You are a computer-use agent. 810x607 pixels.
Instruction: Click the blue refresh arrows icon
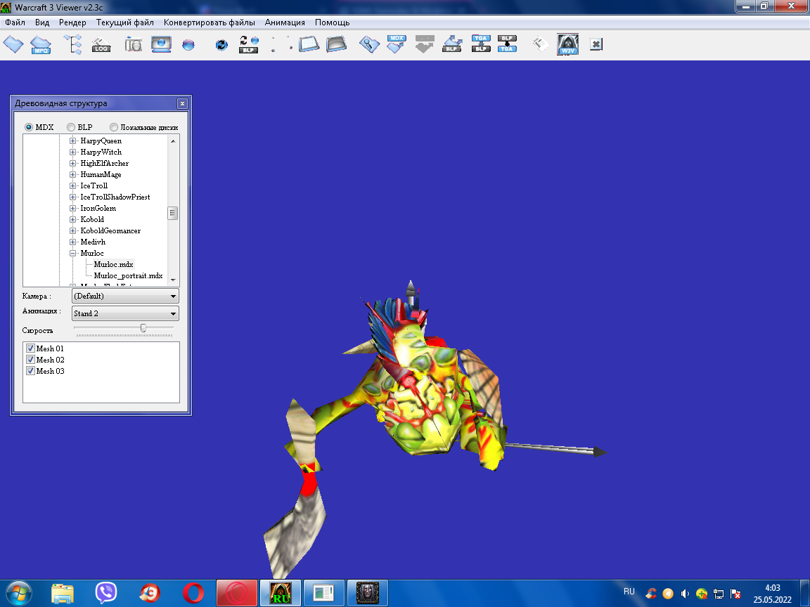coord(221,45)
